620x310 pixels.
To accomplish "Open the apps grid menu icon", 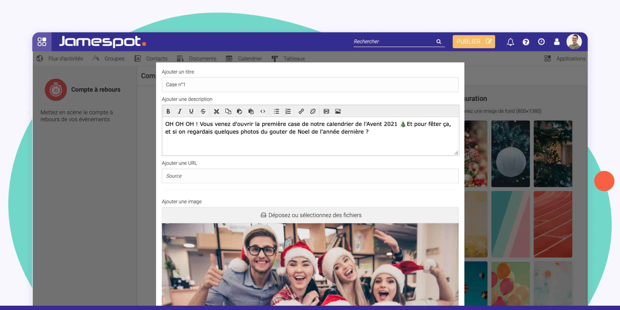I will pyautogui.click(x=42, y=42).
